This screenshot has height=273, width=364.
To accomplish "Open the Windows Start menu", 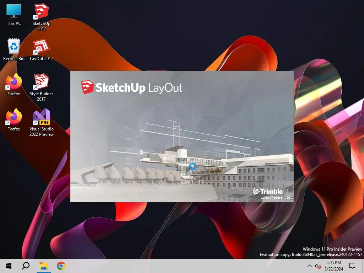I will point(9,266).
